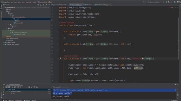Collapse the 04.MarginalTax project root node
Image resolution: width=181 pixels, height=101 pixels.
[x=3, y=7]
